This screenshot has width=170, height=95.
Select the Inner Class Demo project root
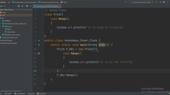tap(6, 9)
